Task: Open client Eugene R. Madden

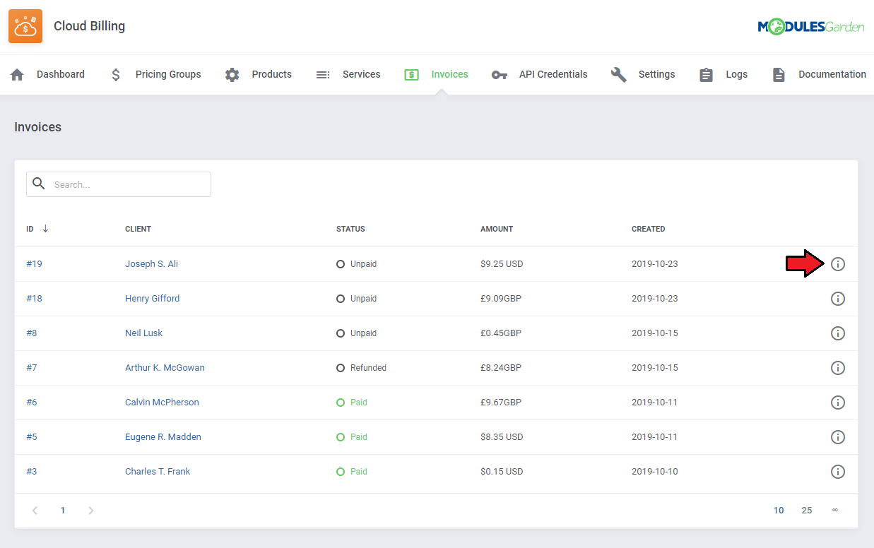Action: click(163, 437)
